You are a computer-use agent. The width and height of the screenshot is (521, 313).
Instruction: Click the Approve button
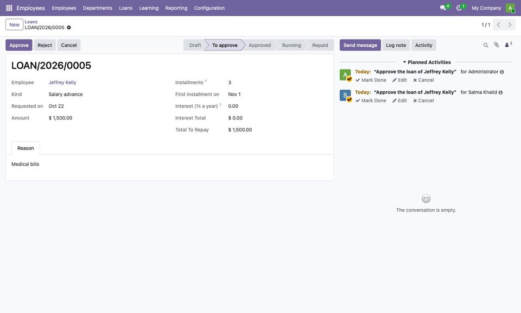(x=19, y=45)
